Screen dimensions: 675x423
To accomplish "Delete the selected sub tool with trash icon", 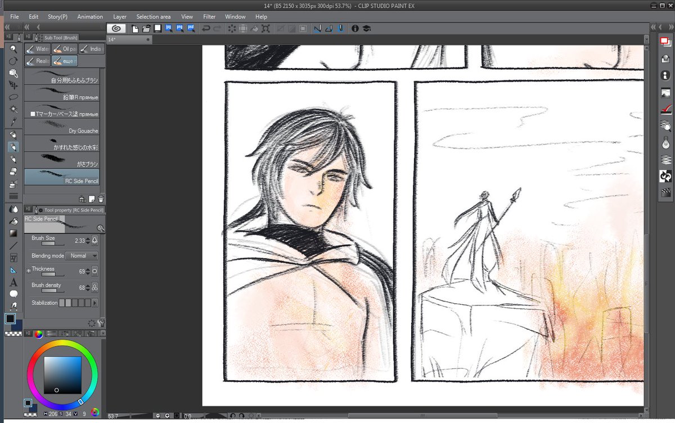I will [101, 199].
